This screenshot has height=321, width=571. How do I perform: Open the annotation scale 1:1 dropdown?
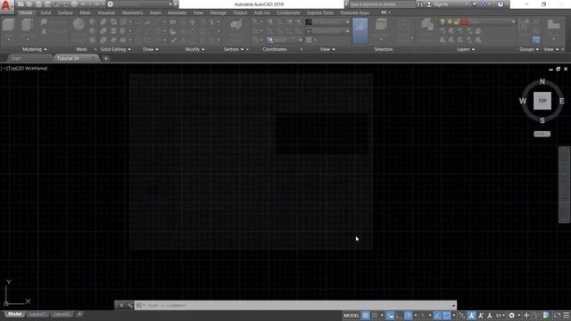click(x=501, y=316)
